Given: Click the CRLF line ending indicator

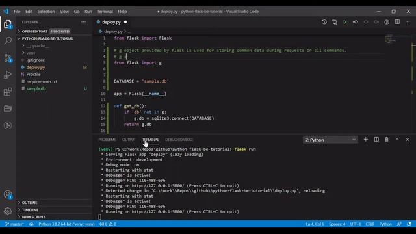Looking at the screenshot, I should pyautogui.click(x=370, y=224).
